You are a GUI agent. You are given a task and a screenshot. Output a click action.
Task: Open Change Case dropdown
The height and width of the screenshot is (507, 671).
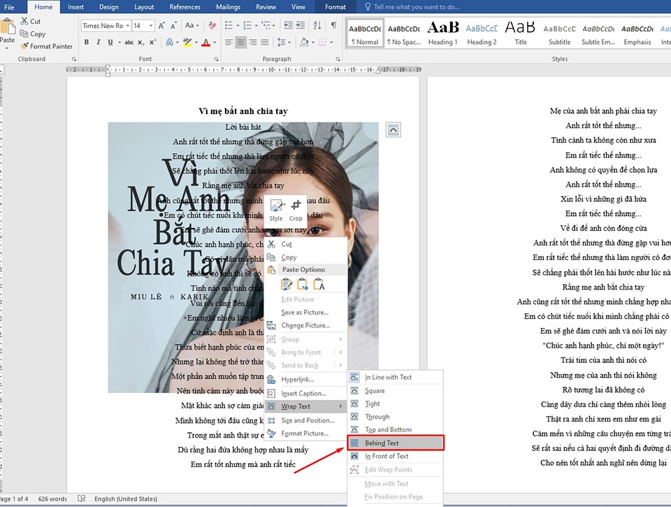[x=192, y=25]
